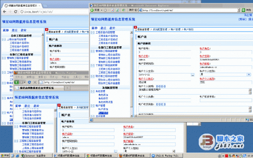Click the IE green Go arrow button

coord(243,10)
